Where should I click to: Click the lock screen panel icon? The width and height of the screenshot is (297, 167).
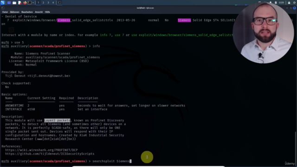coord(289,3)
